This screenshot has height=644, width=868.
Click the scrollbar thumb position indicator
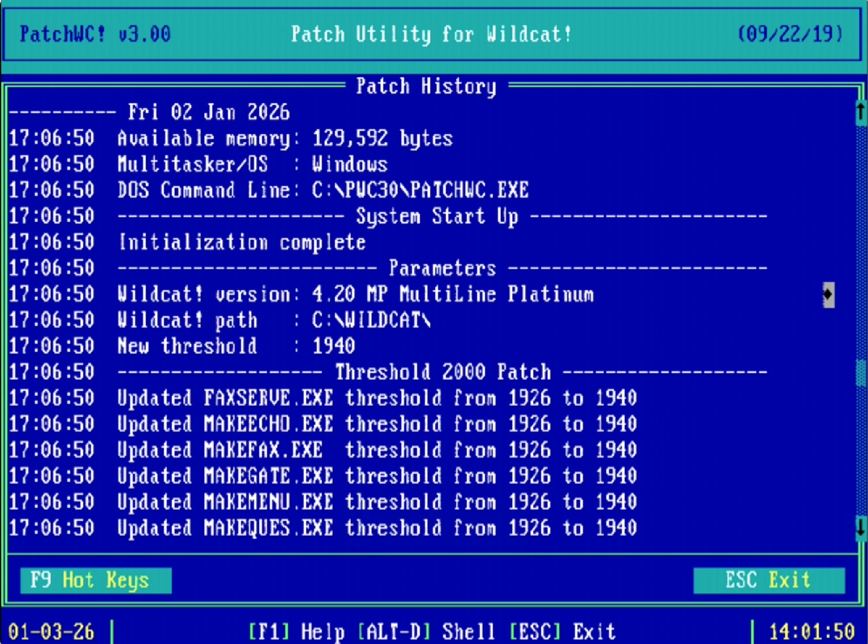pyautogui.click(x=861, y=373)
